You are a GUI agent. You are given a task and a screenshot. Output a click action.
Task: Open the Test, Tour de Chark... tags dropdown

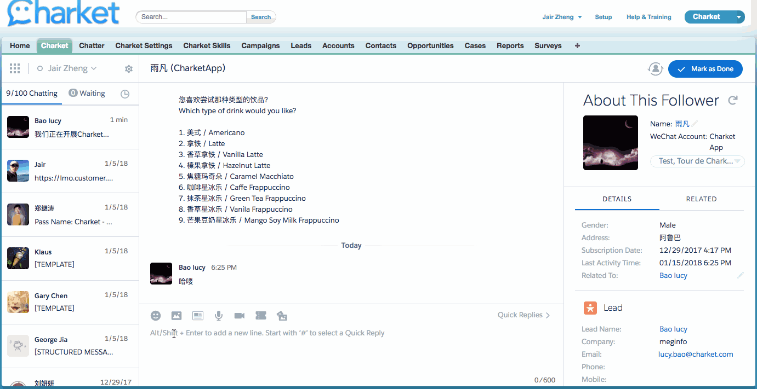(697, 161)
